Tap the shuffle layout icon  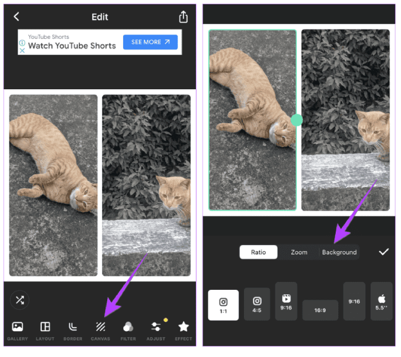(20, 300)
